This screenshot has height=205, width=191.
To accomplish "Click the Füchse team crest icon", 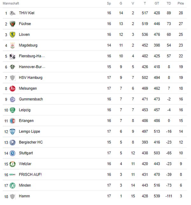I will (12, 24).
